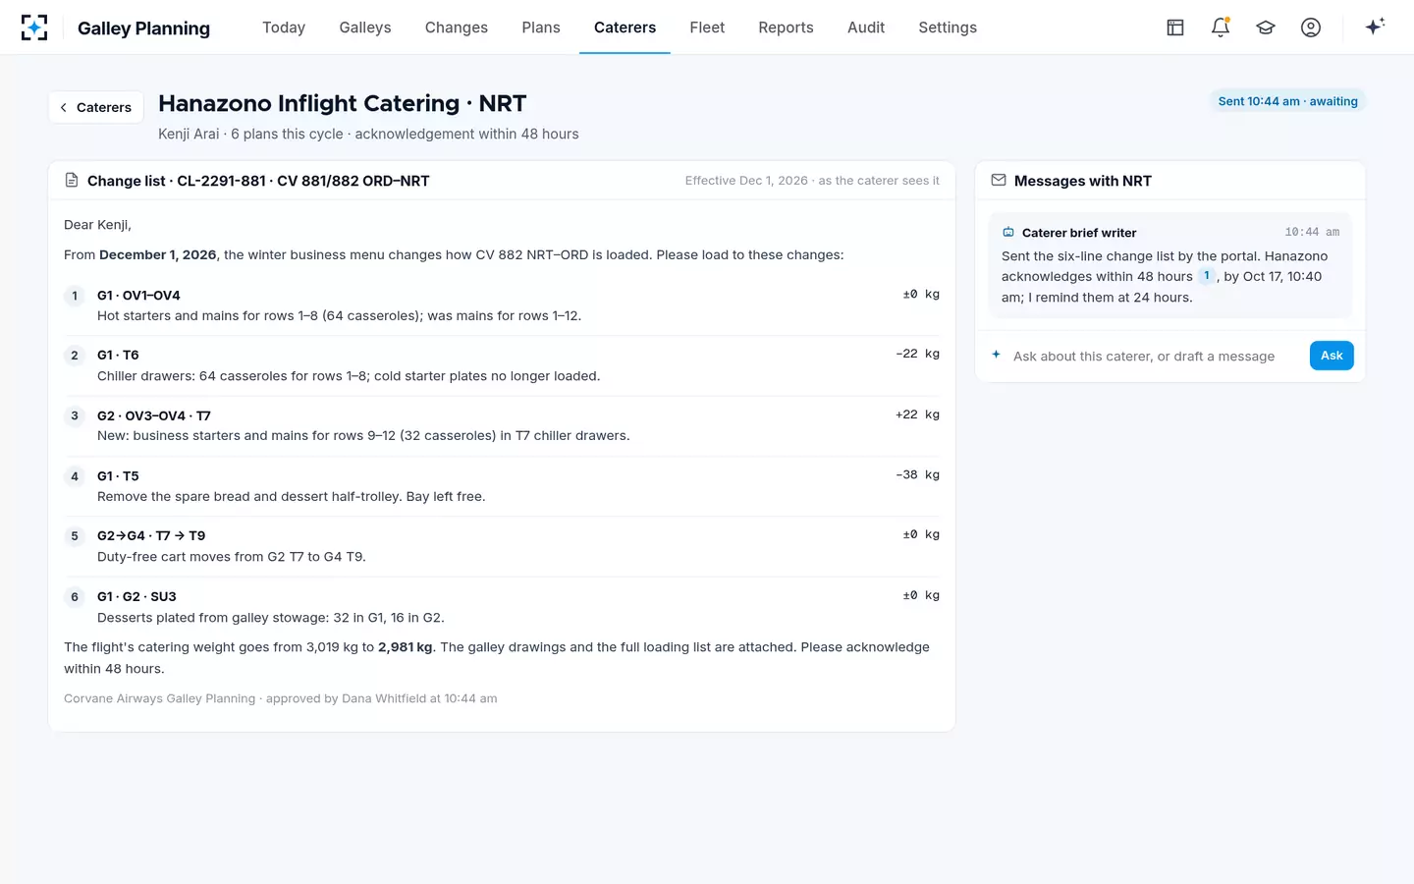Select change line 5 'G2→G4 · T7 → T9'
The width and height of the screenshot is (1414, 884).
[502, 546]
